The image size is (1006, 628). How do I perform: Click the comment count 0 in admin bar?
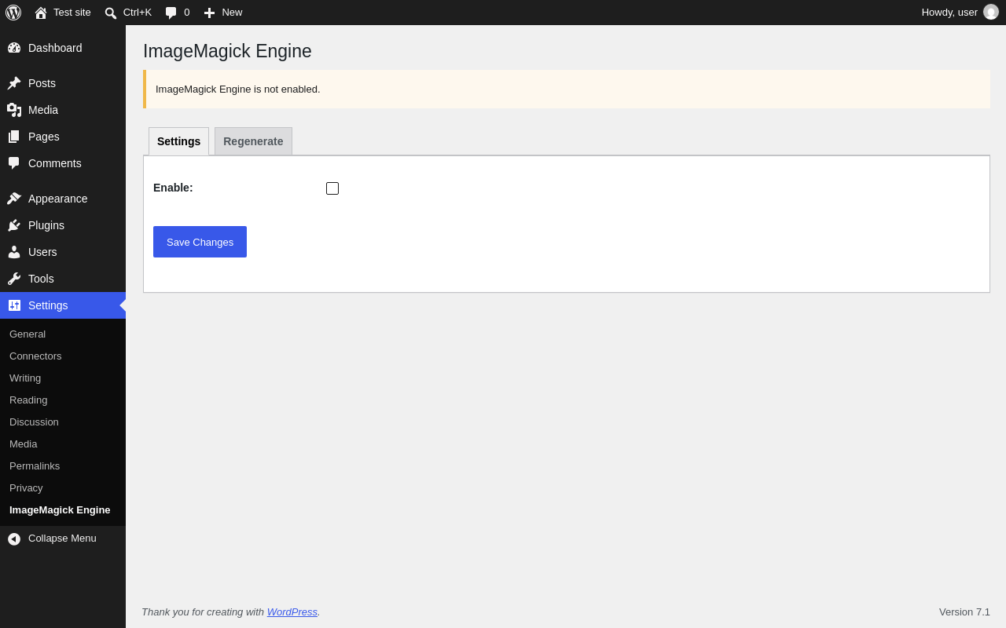point(187,13)
